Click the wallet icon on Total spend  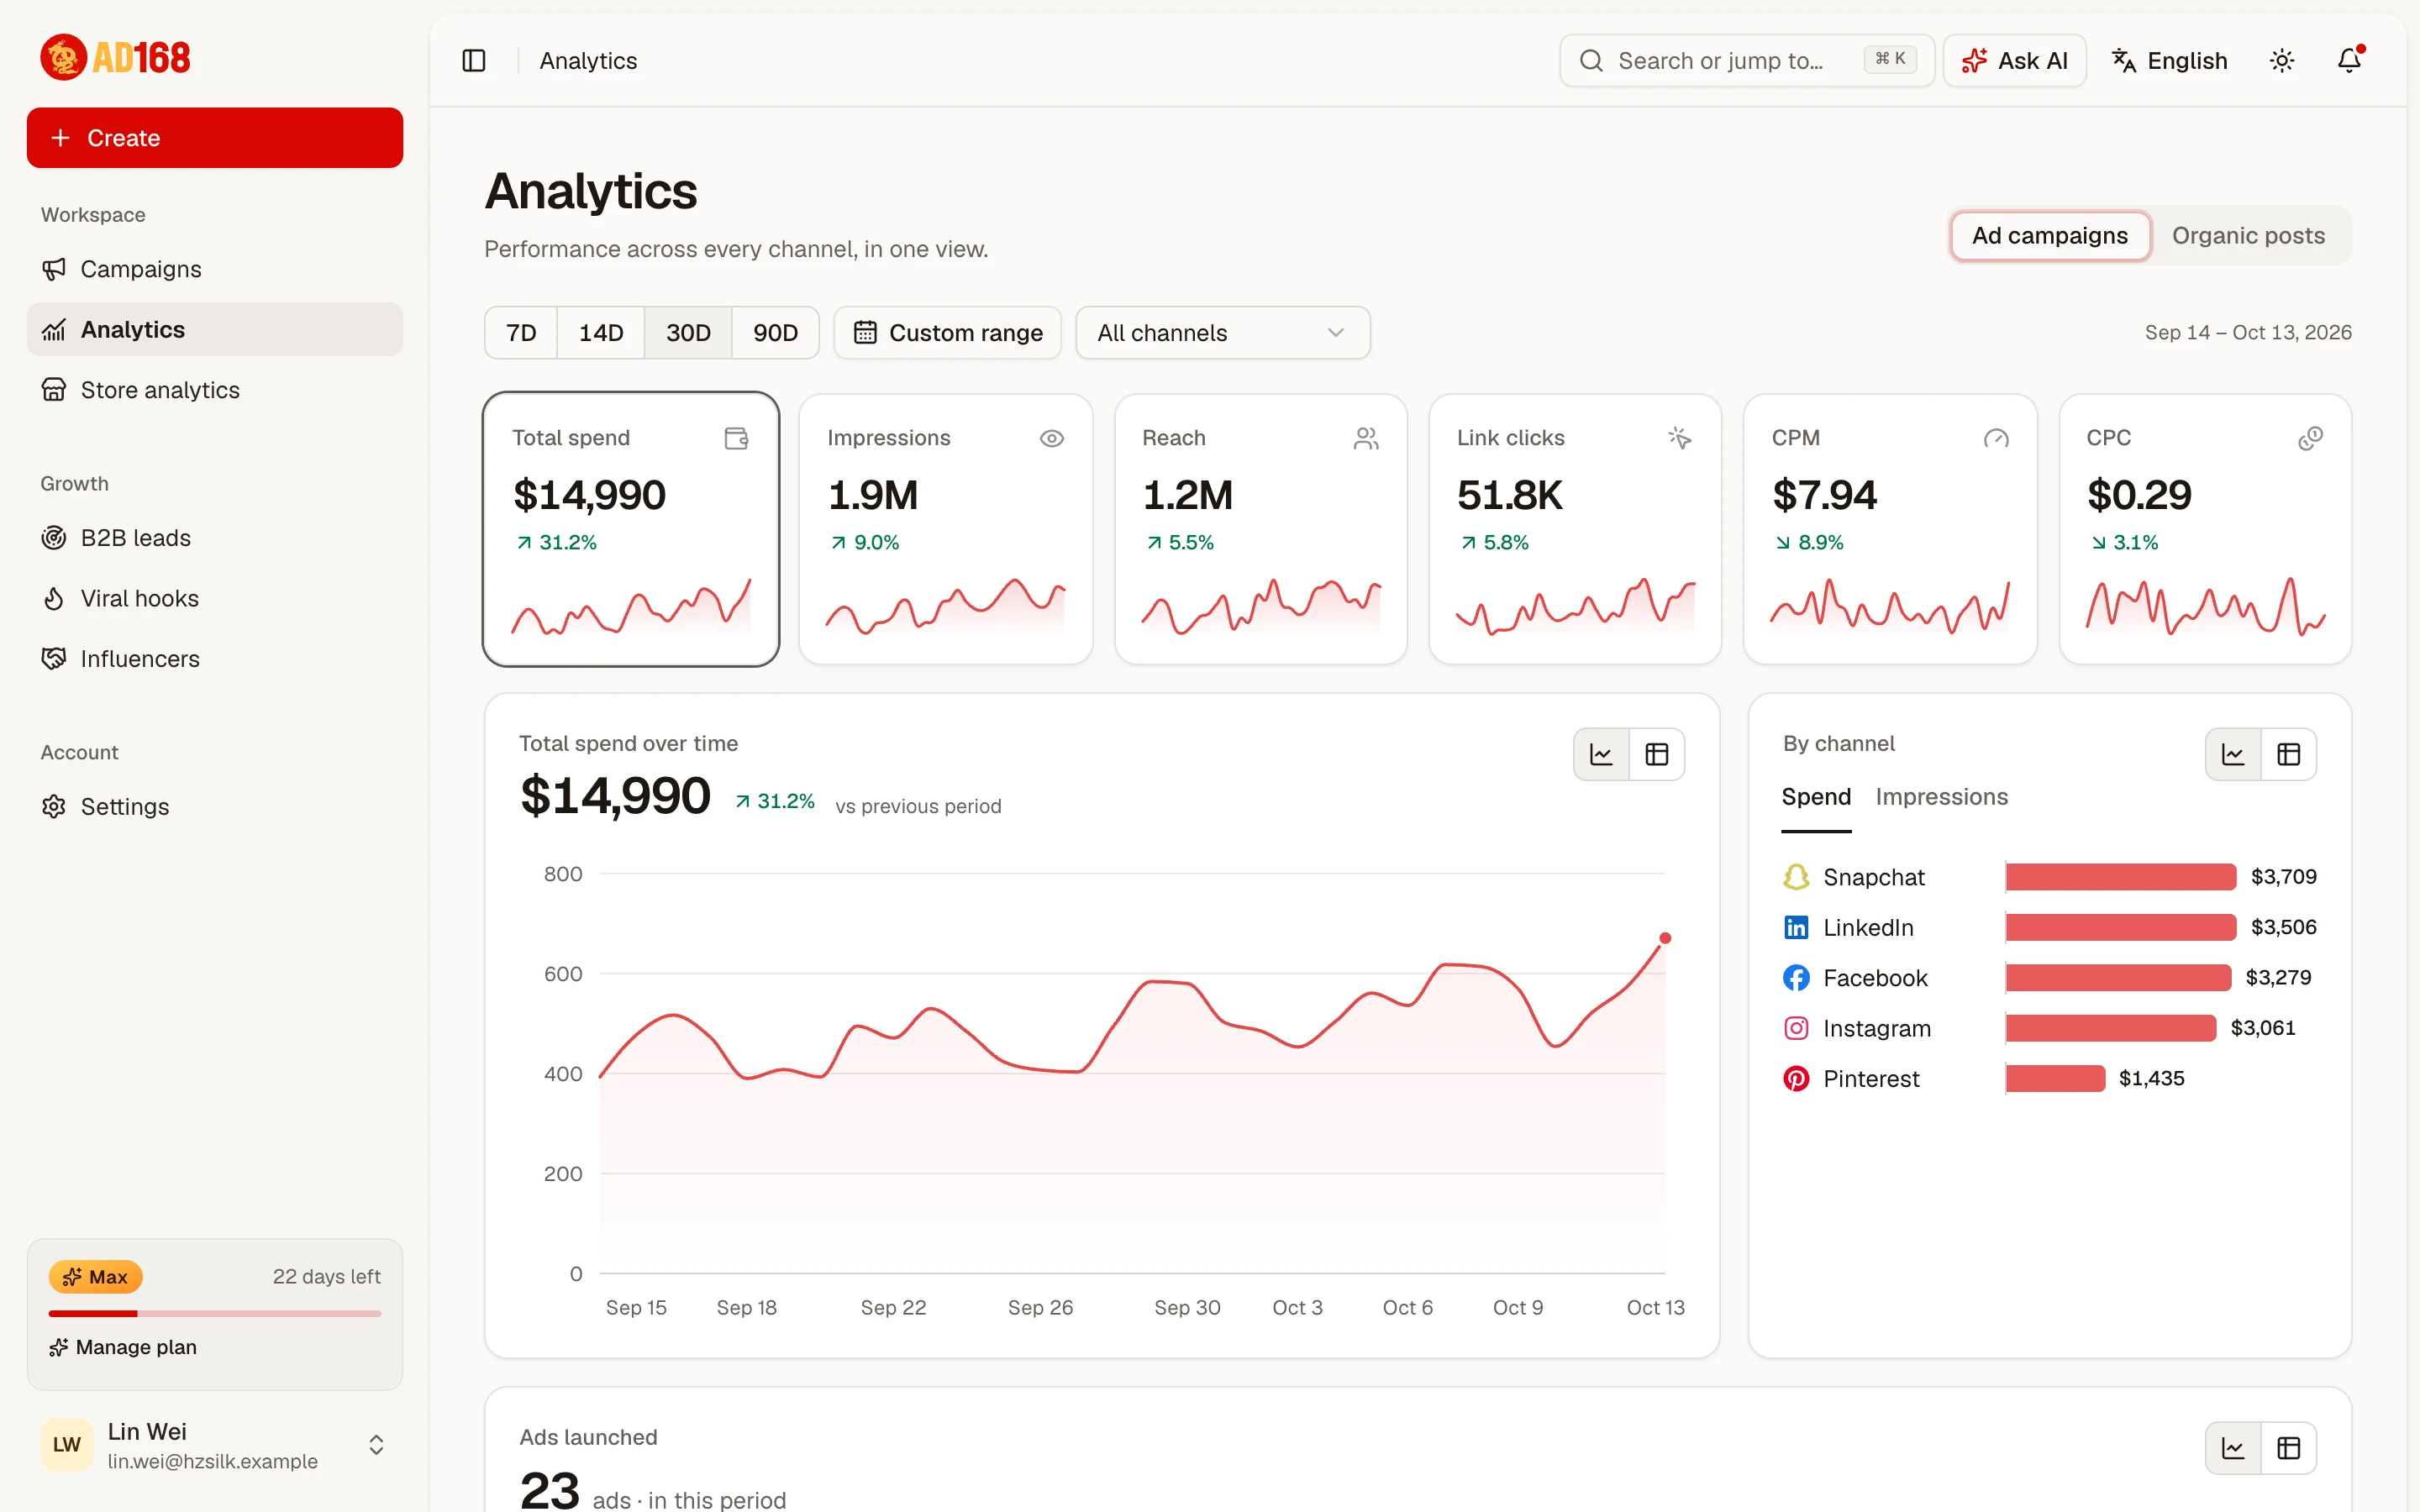pos(736,438)
